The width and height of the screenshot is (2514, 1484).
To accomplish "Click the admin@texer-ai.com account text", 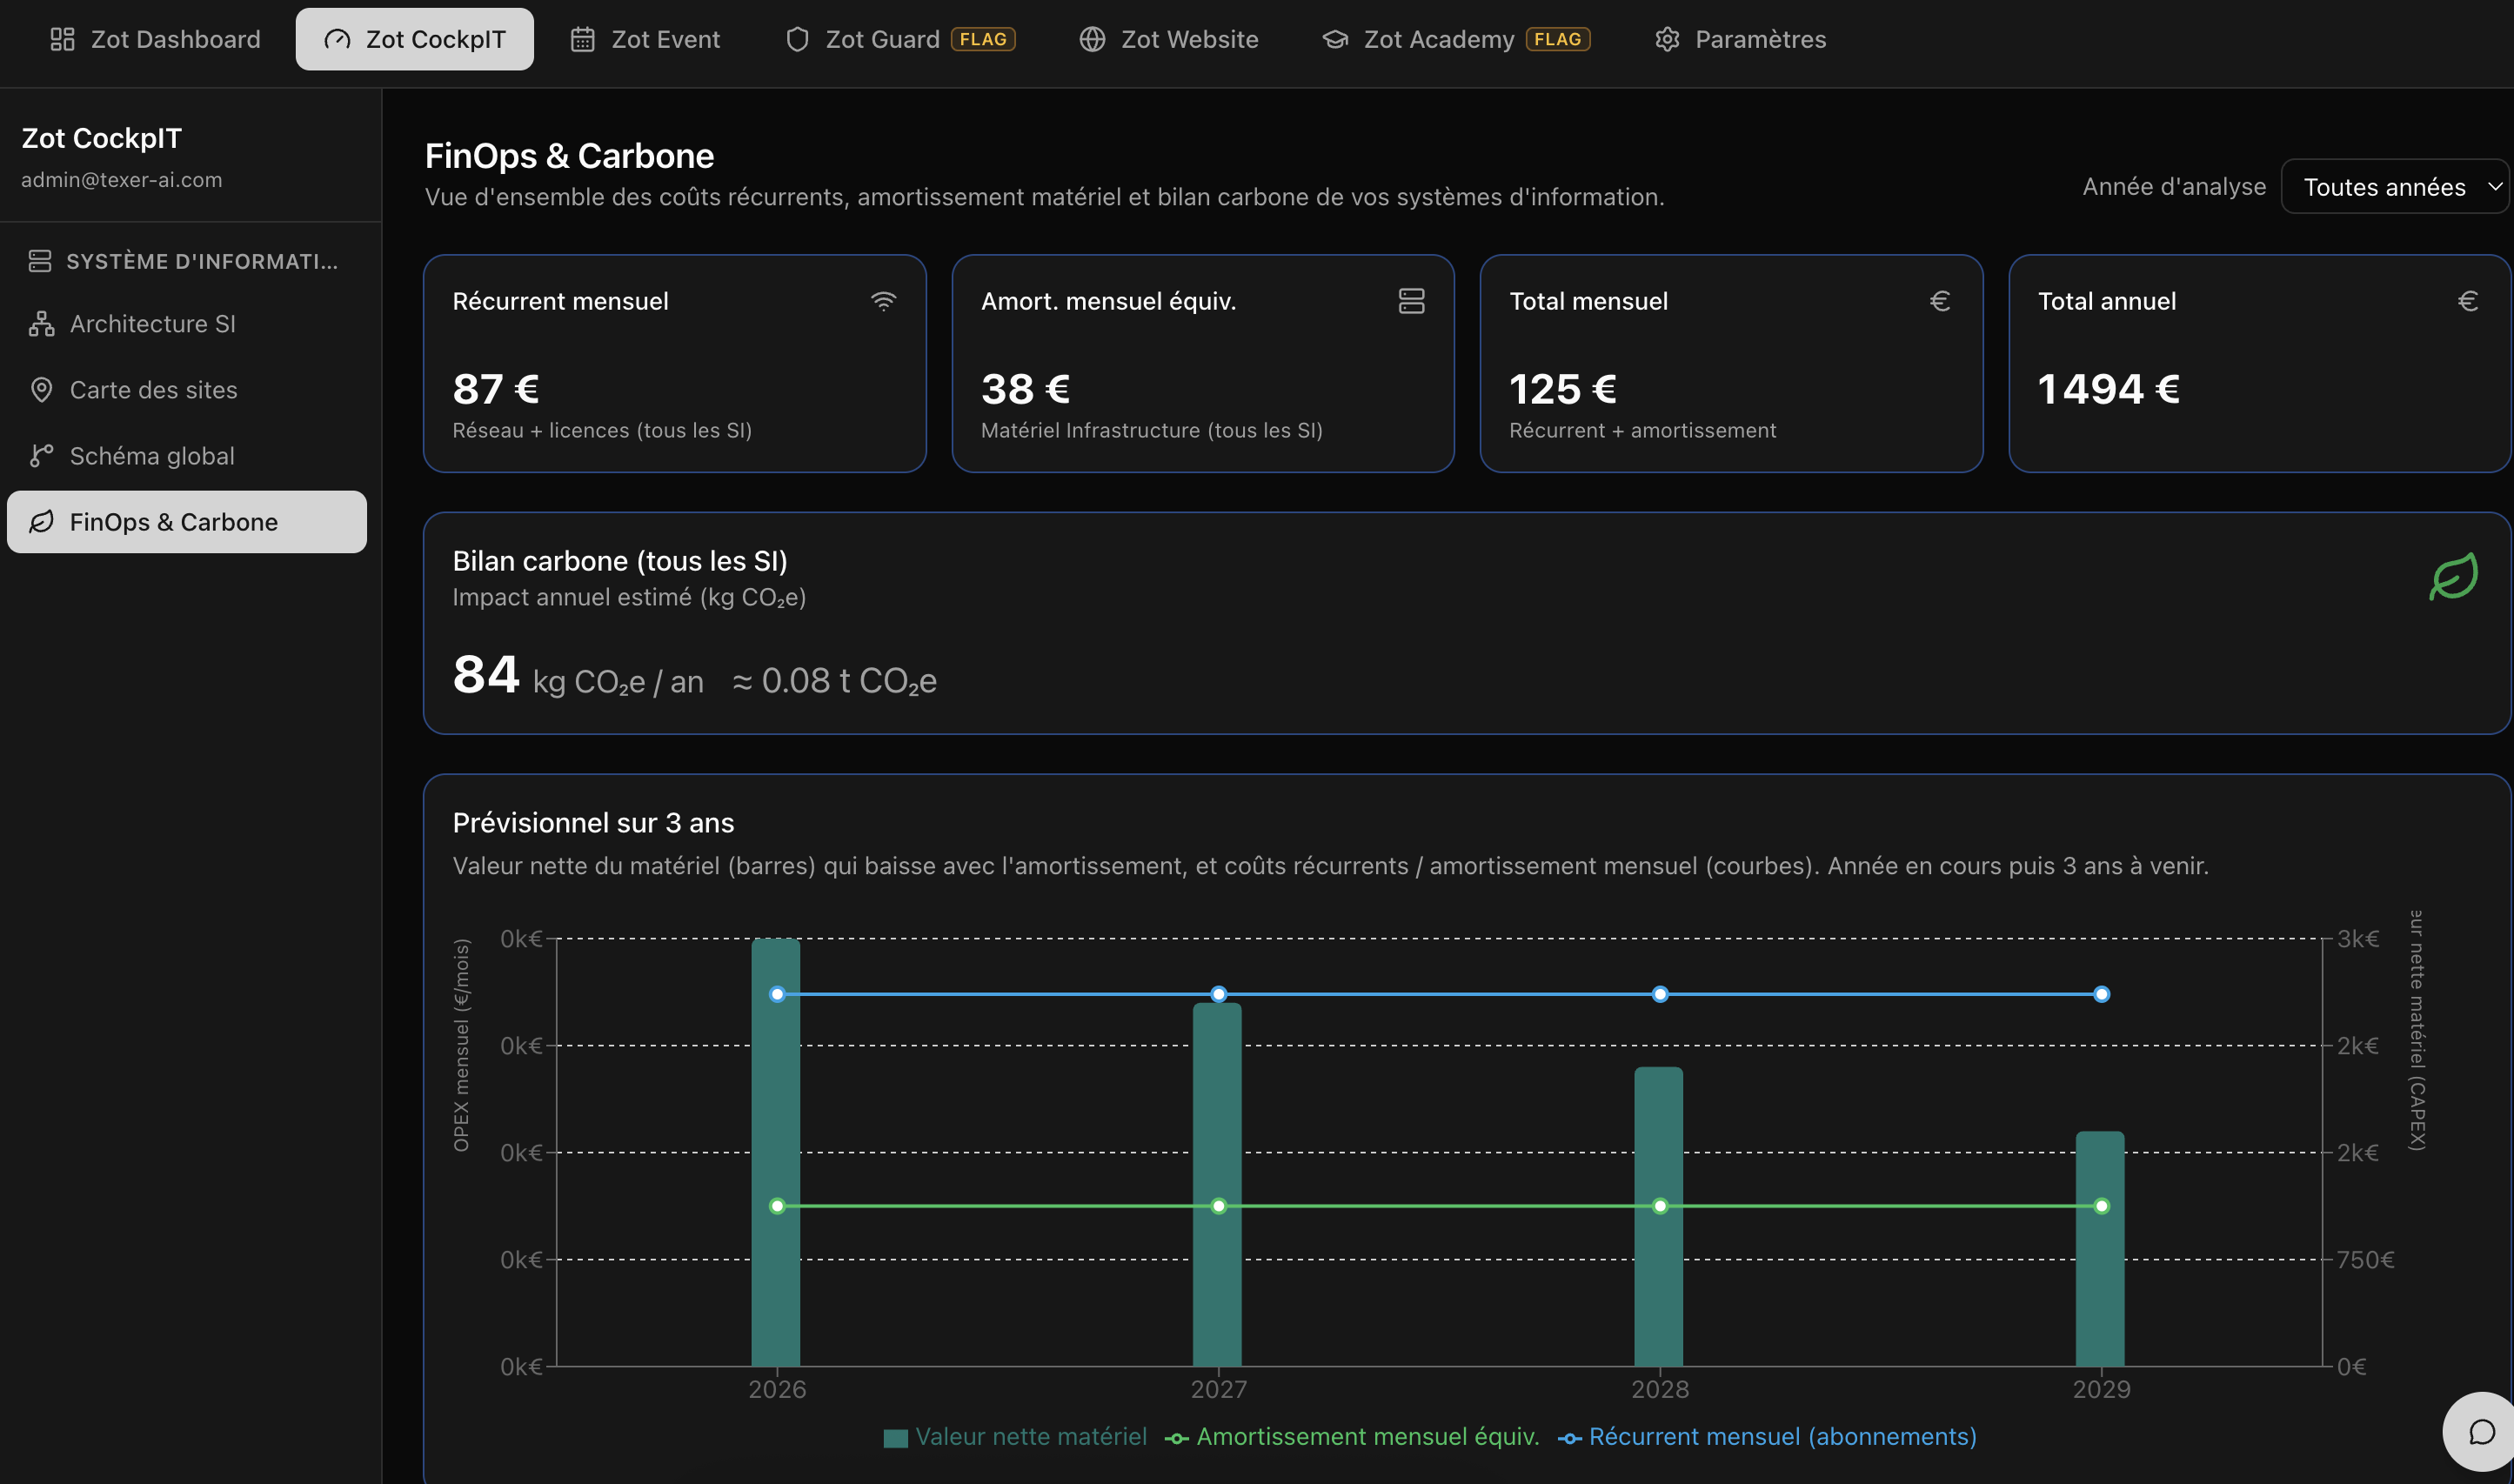I will (122, 180).
